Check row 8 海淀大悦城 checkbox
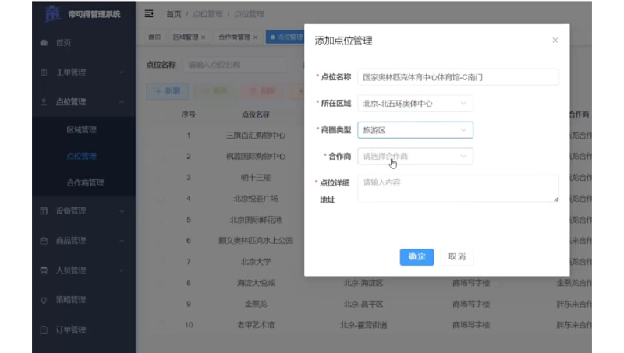The width and height of the screenshot is (624, 353). (x=161, y=283)
